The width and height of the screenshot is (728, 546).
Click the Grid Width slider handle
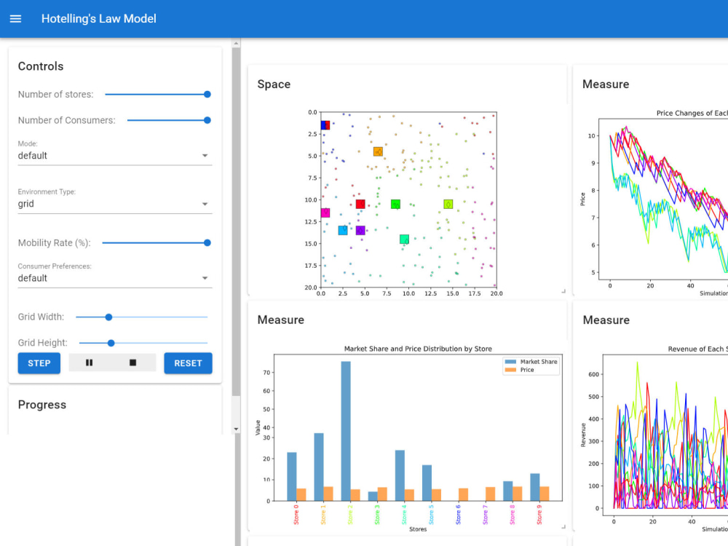pyautogui.click(x=108, y=317)
